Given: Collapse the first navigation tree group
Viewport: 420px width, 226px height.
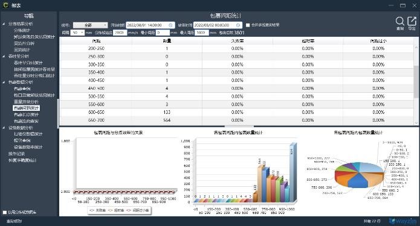Looking at the screenshot, I should pos(4,24).
